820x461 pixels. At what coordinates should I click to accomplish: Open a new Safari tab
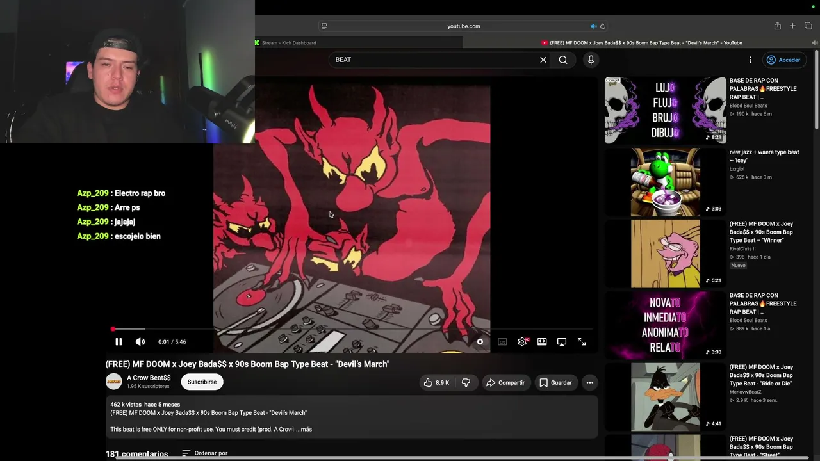click(x=792, y=26)
